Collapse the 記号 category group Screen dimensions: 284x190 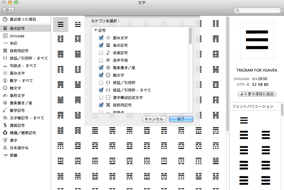tap(96, 30)
